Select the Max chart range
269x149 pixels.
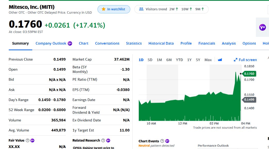click(208, 60)
